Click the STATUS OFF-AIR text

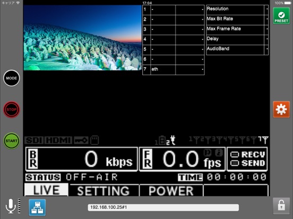coord(71,177)
